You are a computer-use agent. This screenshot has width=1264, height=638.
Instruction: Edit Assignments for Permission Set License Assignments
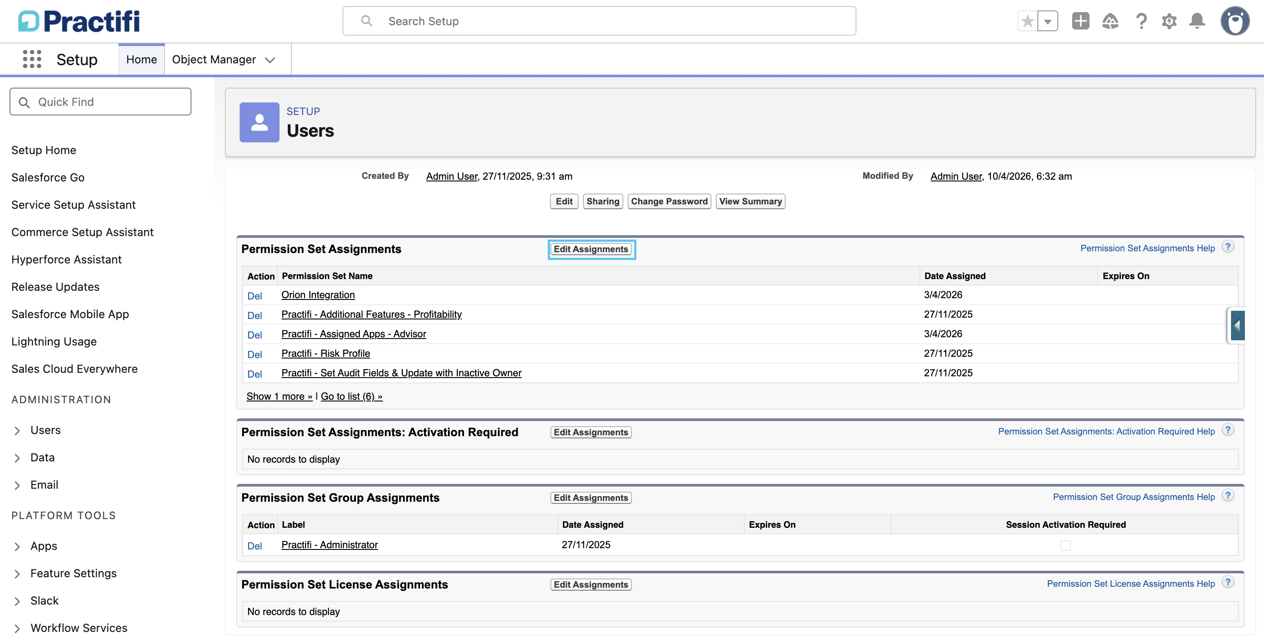pyautogui.click(x=591, y=585)
